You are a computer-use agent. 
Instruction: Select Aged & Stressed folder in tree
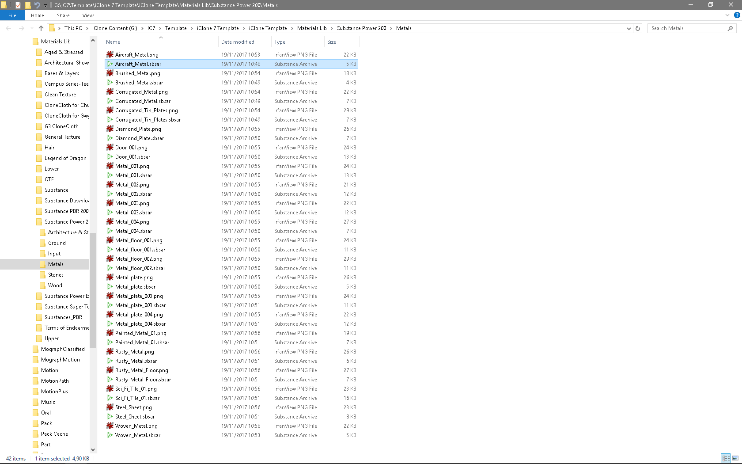64,52
